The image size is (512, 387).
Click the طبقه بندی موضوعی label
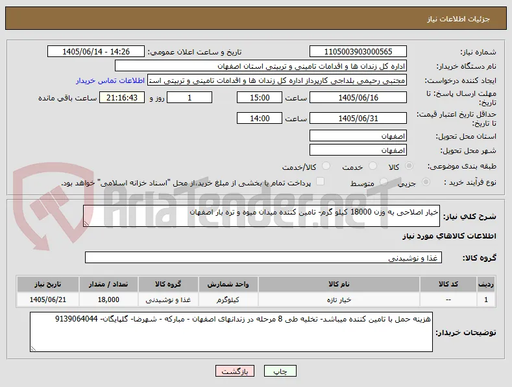pos(462,167)
